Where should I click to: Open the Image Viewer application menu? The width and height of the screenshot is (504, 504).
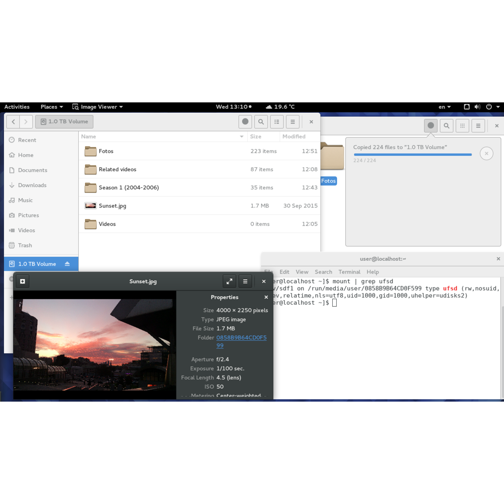pos(98,107)
